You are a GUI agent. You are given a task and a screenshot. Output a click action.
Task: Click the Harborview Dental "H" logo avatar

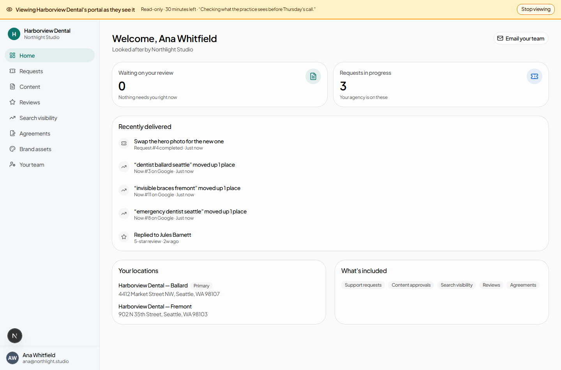pyautogui.click(x=14, y=34)
